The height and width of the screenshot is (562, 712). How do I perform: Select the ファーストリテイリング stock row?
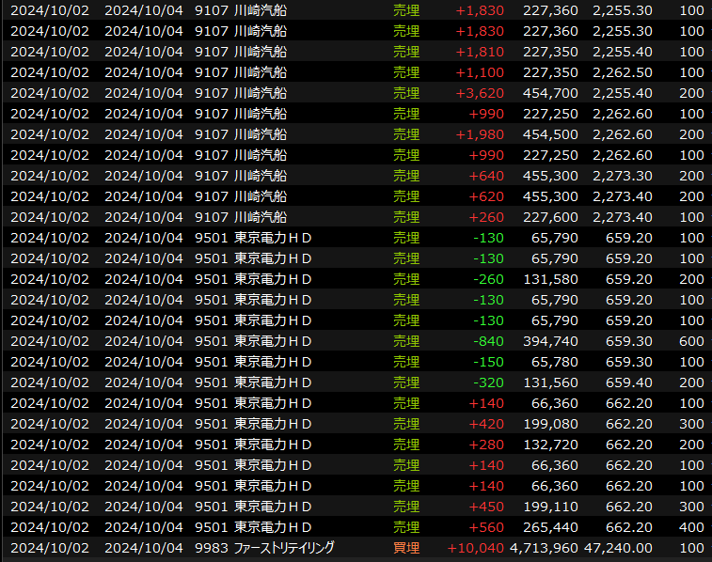(x=283, y=548)
